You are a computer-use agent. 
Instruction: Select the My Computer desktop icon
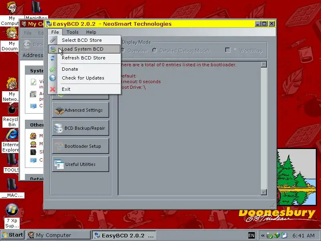12,8
